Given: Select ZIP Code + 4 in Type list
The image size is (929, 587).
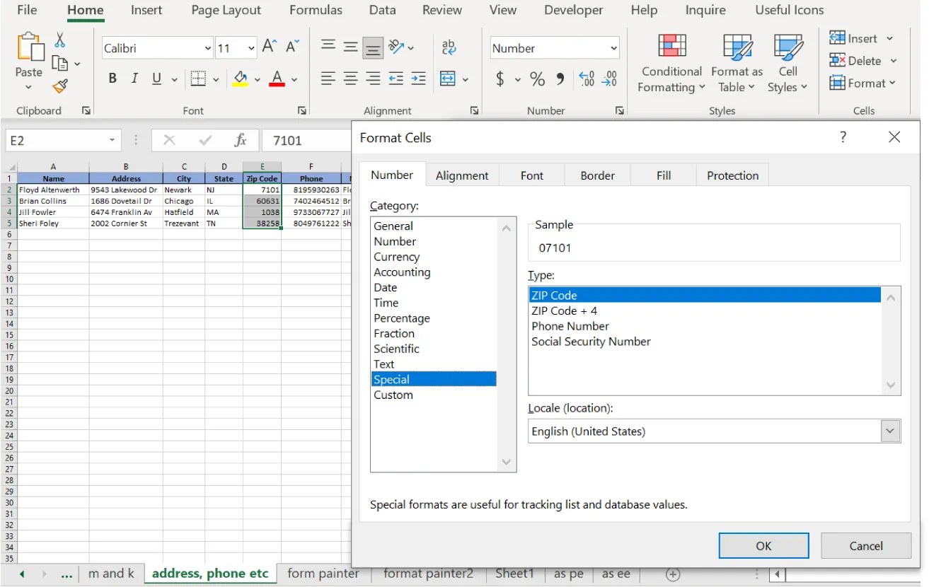Looking at the screenshot, I should 564,310.
